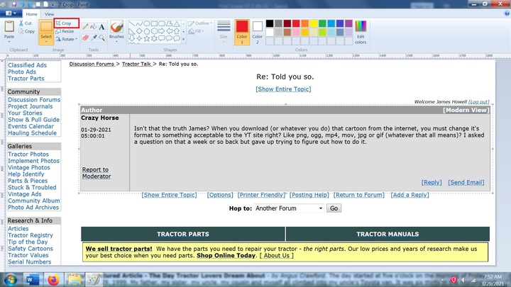
Task: Click the Resize button
Action: click(x=65, y=31)
